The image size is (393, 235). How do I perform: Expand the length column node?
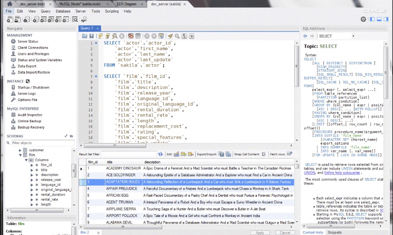point(32,204)
